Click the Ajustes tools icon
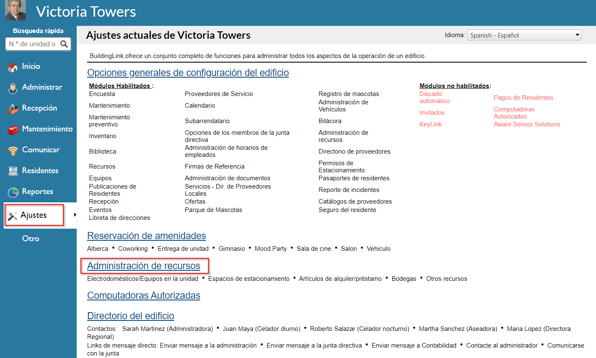The width and height of the screenshot is (596, 358). 13,215
